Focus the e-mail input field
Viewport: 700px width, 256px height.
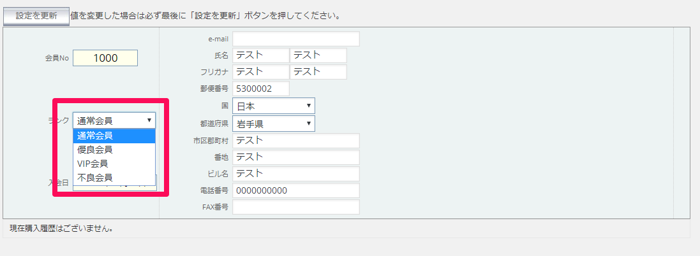(x=296, y=39)
